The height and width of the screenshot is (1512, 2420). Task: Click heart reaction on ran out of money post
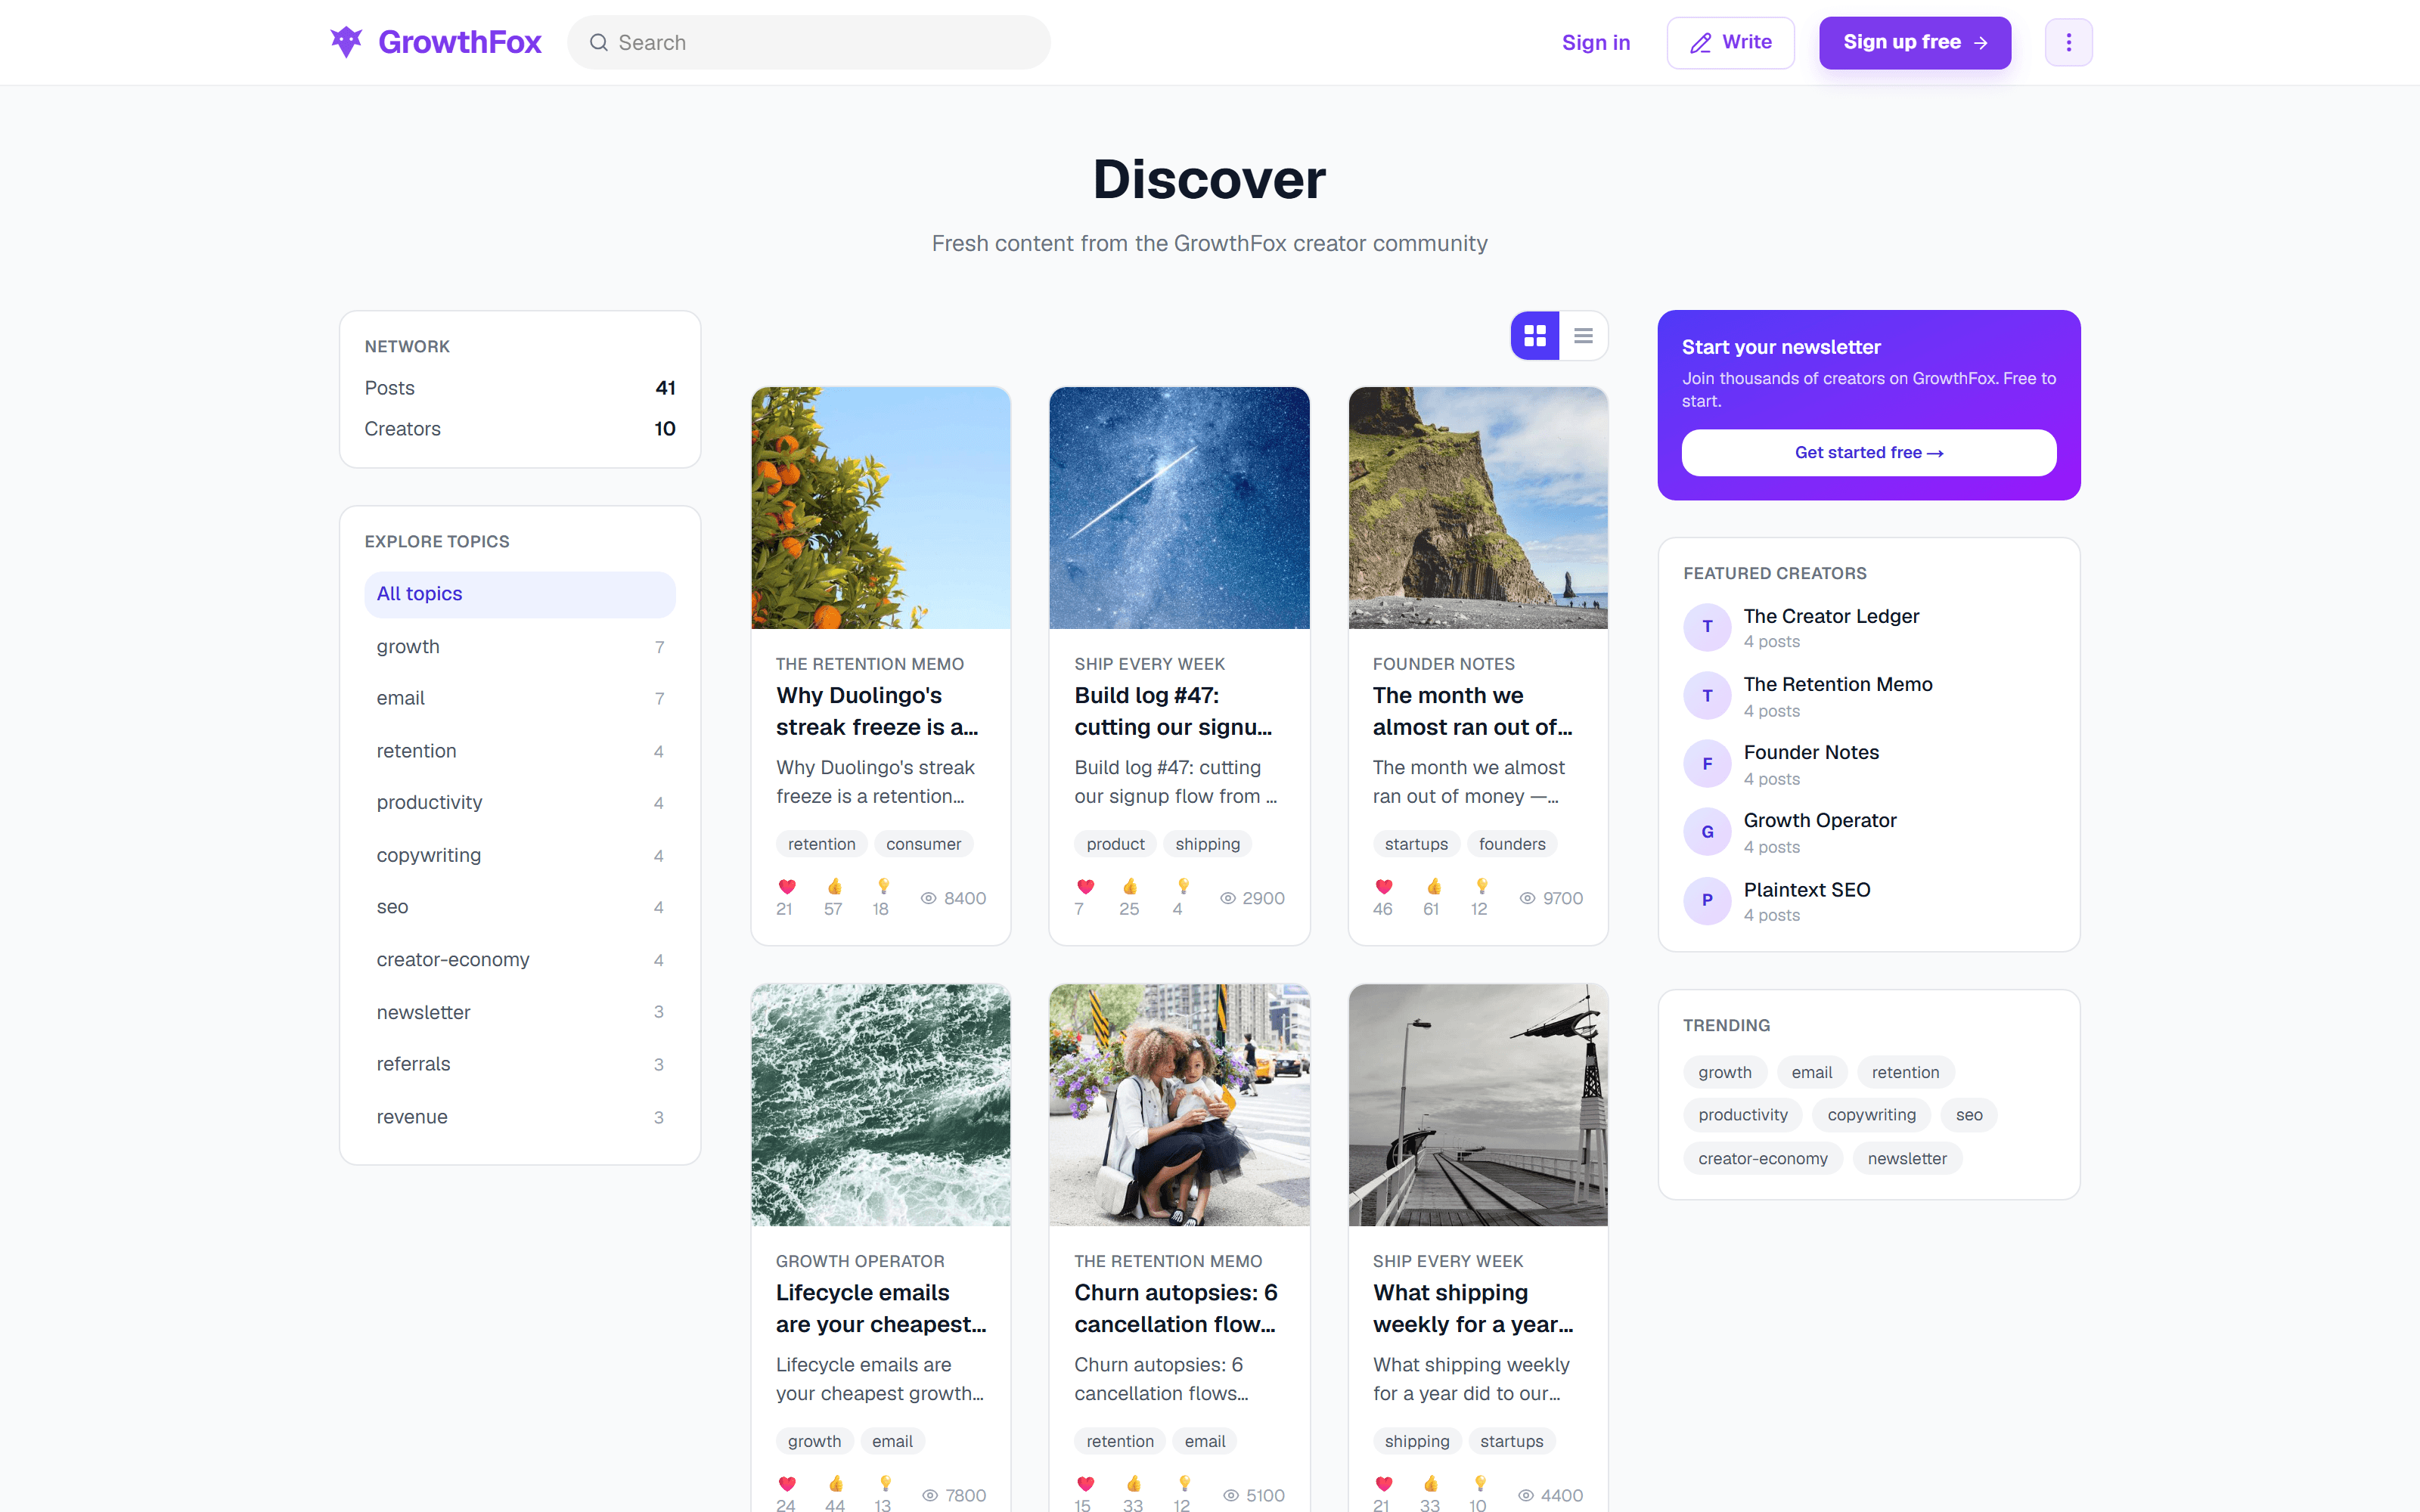pos(1384,887)
